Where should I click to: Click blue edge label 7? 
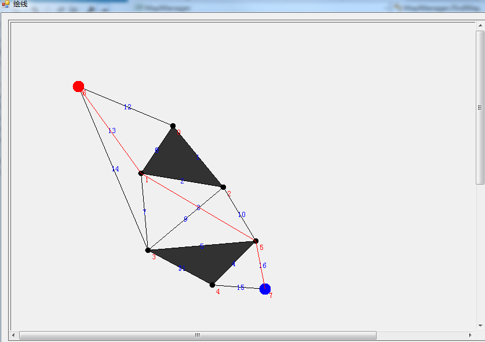[x=144, y=212]
